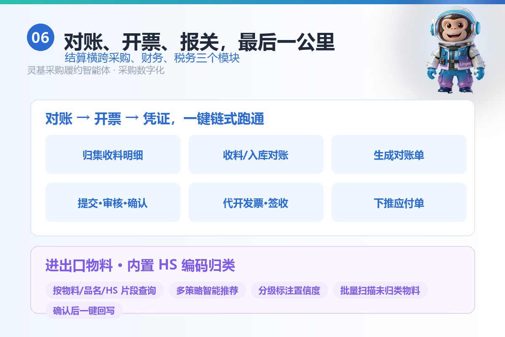
Task: Click the 按物料/品名/HS 片段查询 tag
Action: point(105,290)
